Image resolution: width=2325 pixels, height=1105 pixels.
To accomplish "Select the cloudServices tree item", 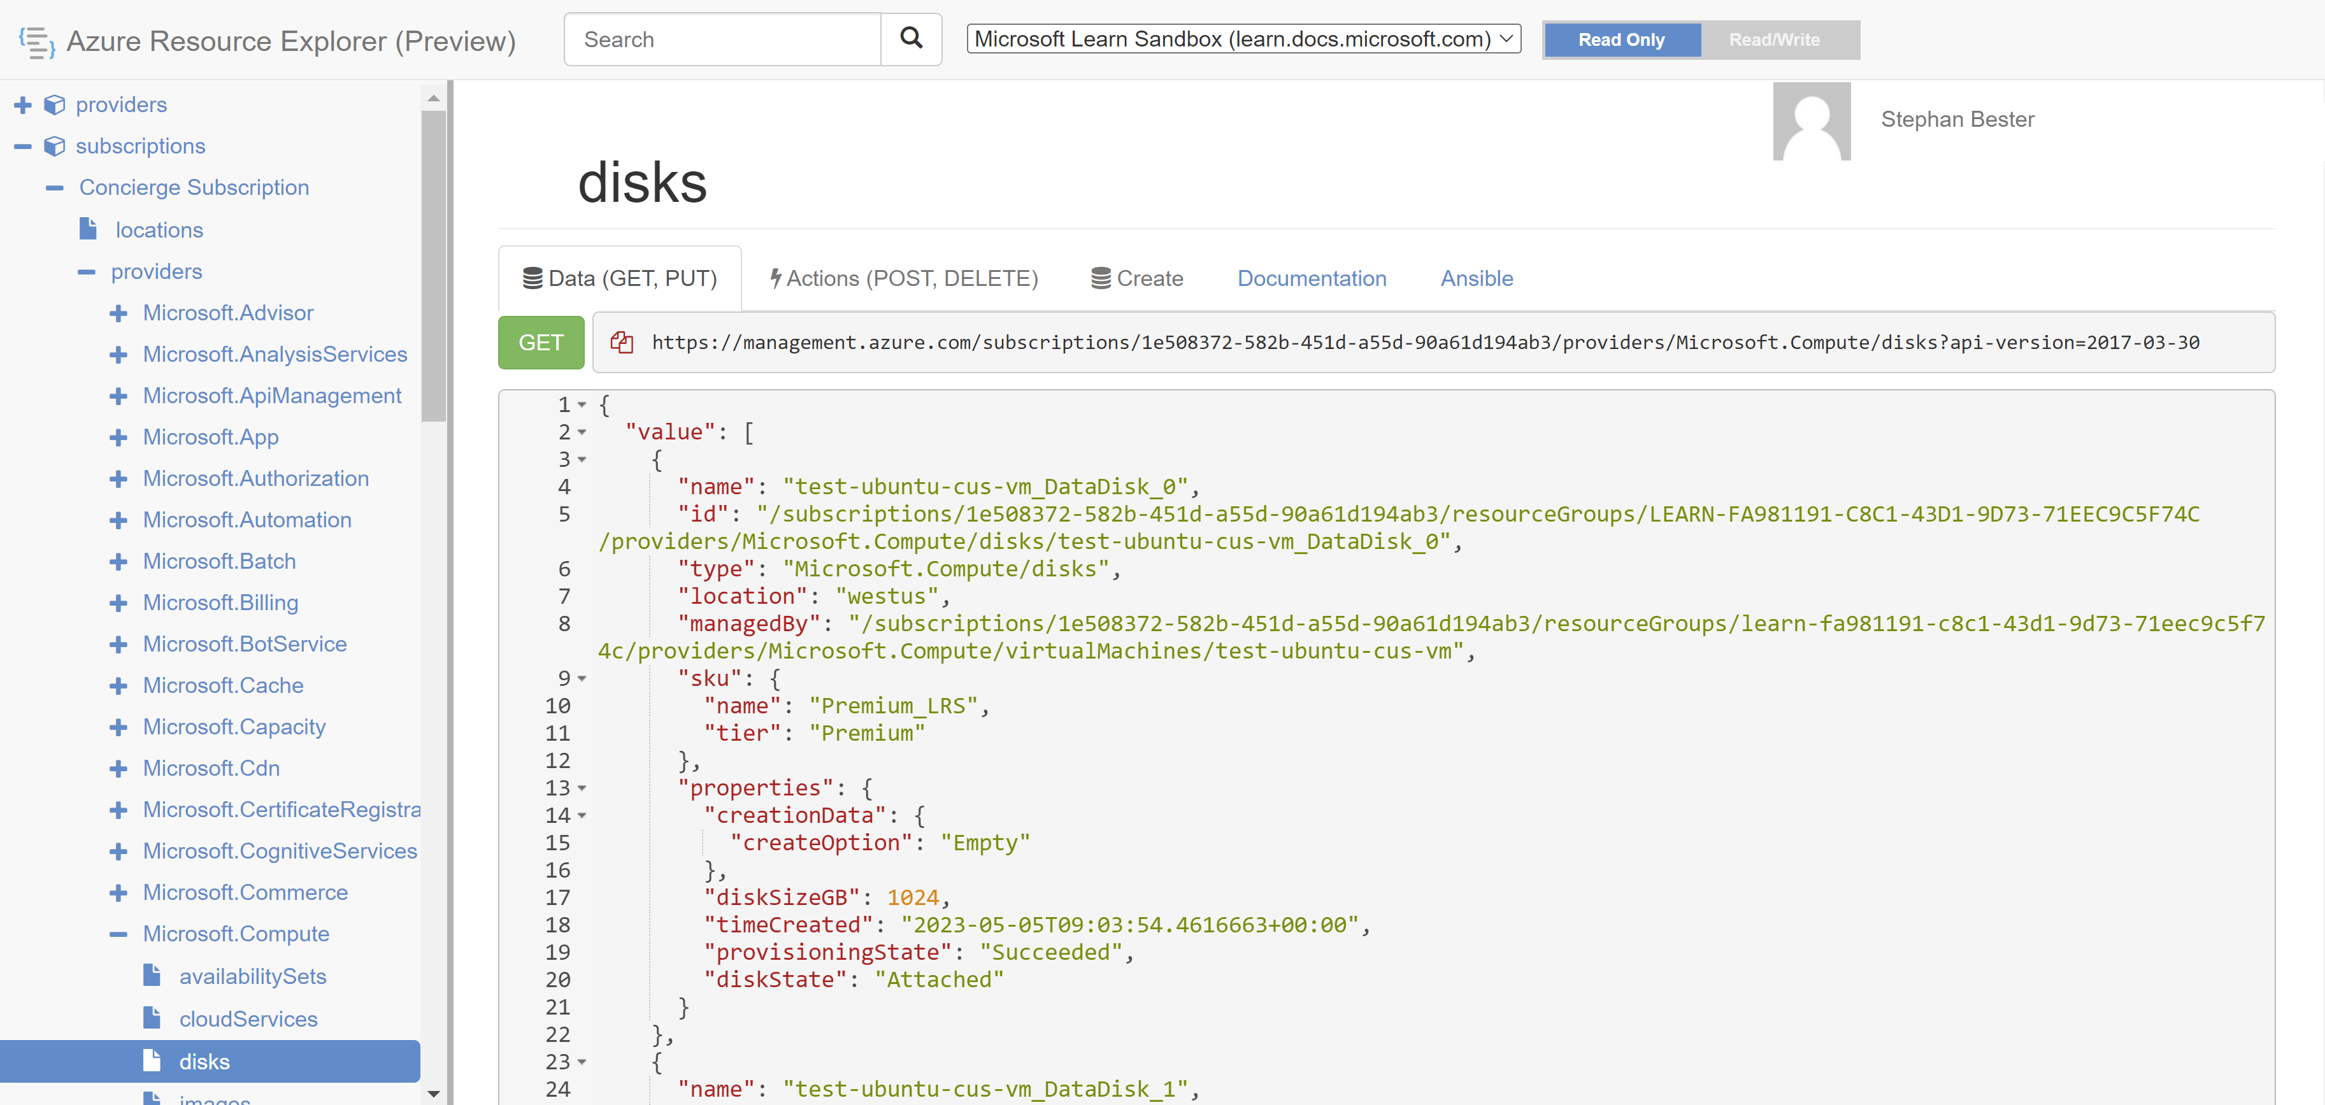I will (248, 1018).
